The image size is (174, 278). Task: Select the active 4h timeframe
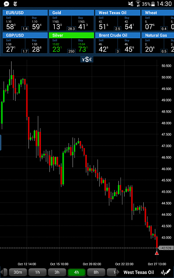tap(77, 272)
